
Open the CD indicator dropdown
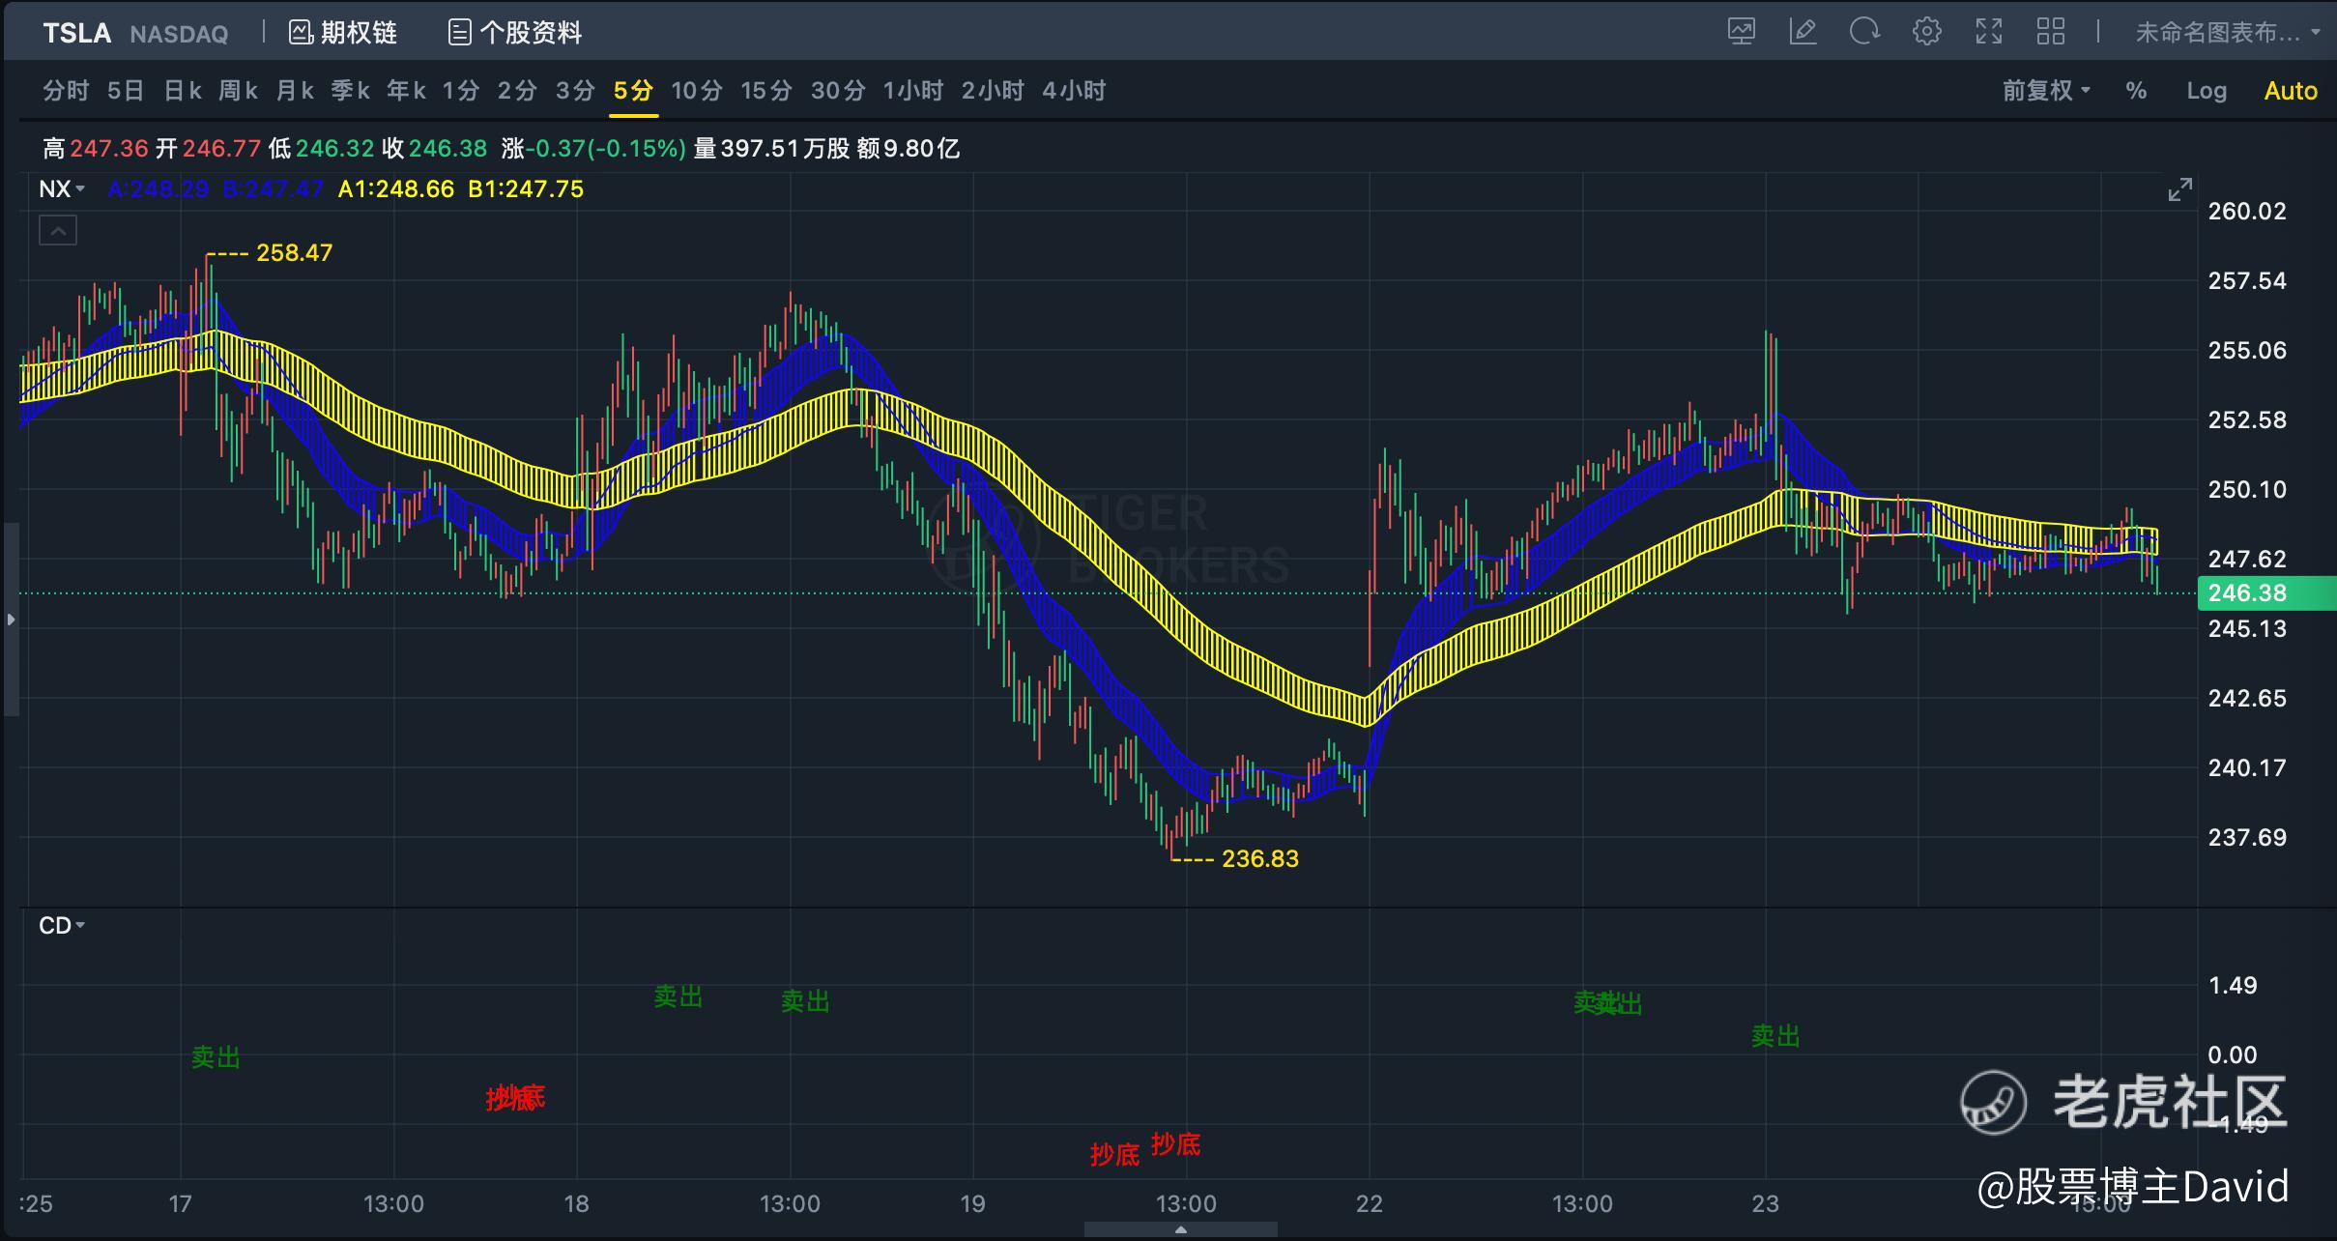(62, 926)
